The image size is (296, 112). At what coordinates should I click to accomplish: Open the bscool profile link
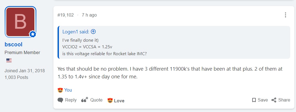click(13, 44)
